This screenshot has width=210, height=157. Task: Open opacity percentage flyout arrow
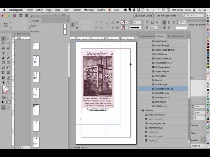(159, 27)
